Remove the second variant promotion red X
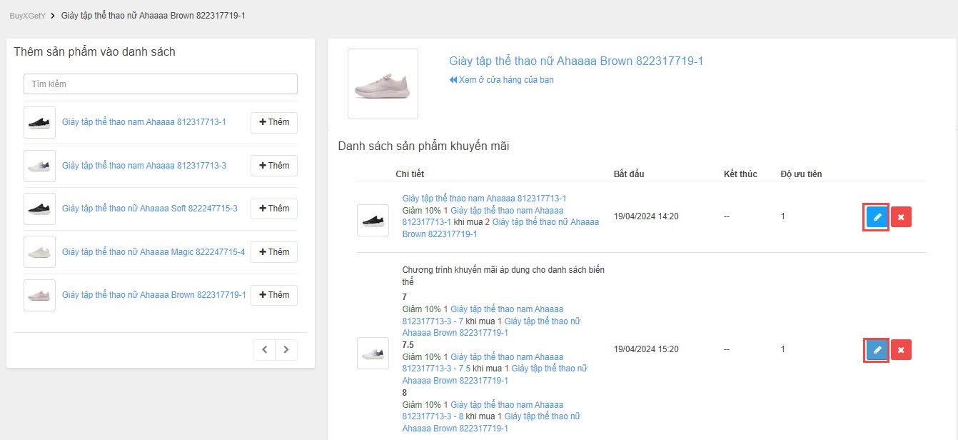The width and height of the screenshot is (958, 440). [901, 349]
